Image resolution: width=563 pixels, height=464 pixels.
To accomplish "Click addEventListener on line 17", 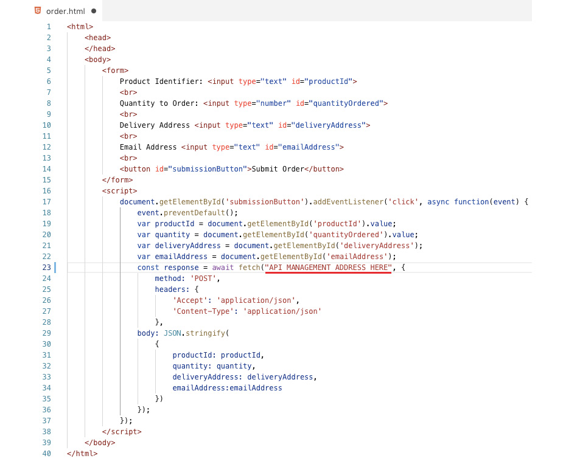I will pyautogui.click(x=348, y=202).
